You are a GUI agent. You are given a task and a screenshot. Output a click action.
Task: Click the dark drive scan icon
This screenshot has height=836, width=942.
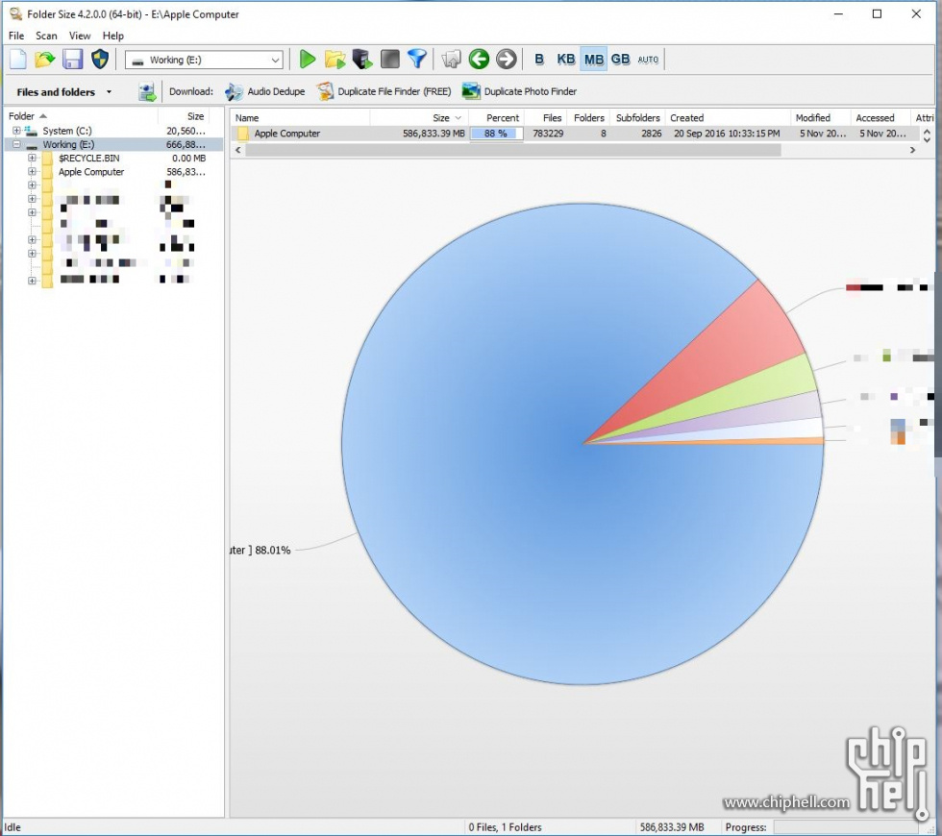363,60
